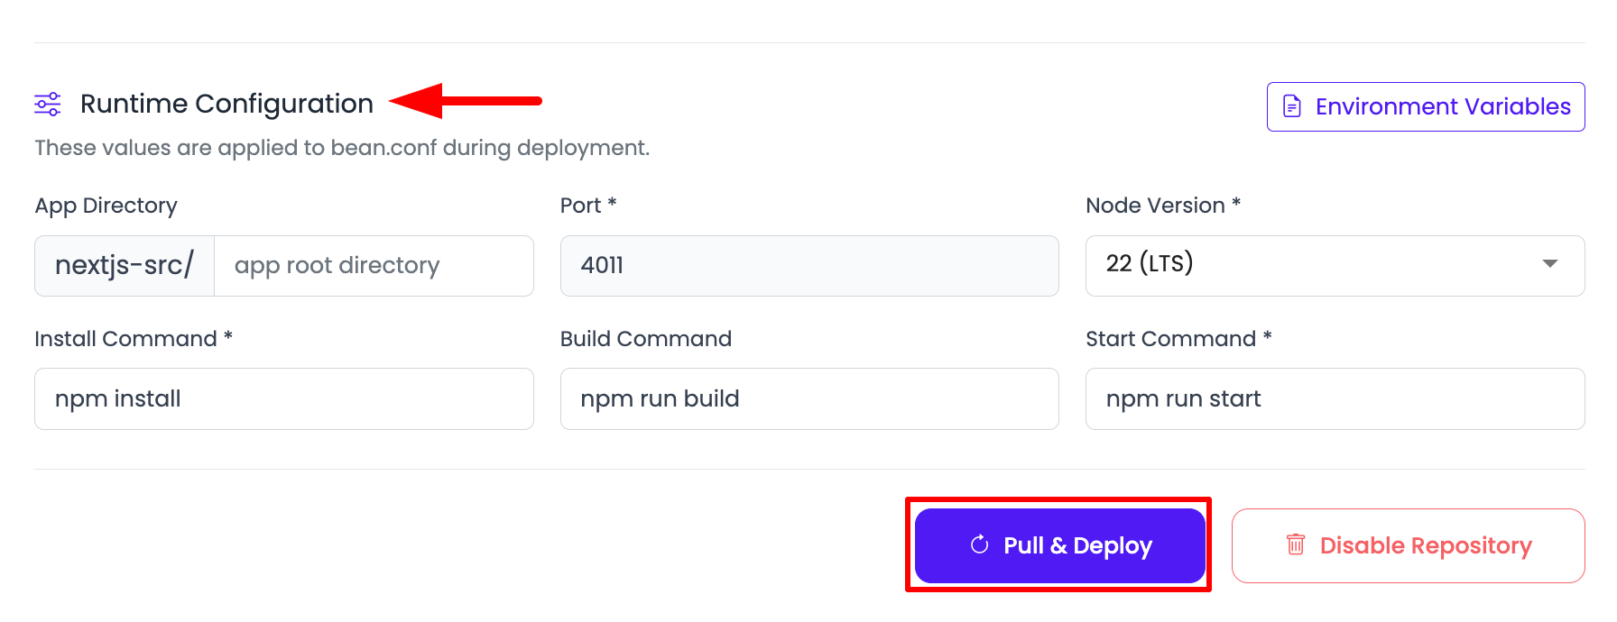This screenshot has height=622, width=1617.
Task: Click the Node Version dropdown arrow
Action: [1550, 264]
